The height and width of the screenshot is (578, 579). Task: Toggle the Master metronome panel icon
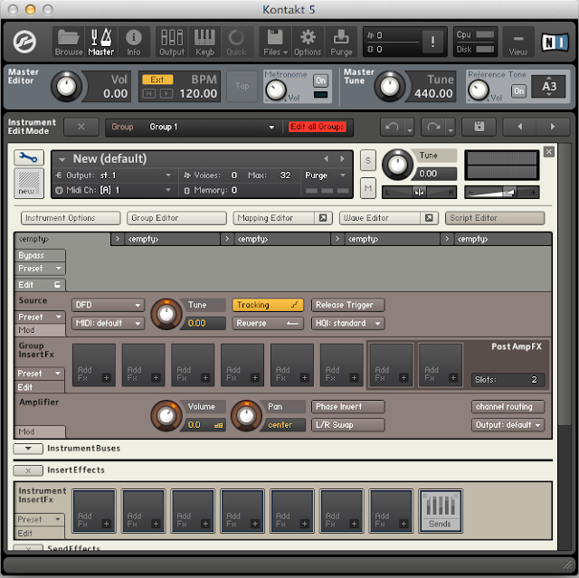pyautogui.click(x=100, y=42)
